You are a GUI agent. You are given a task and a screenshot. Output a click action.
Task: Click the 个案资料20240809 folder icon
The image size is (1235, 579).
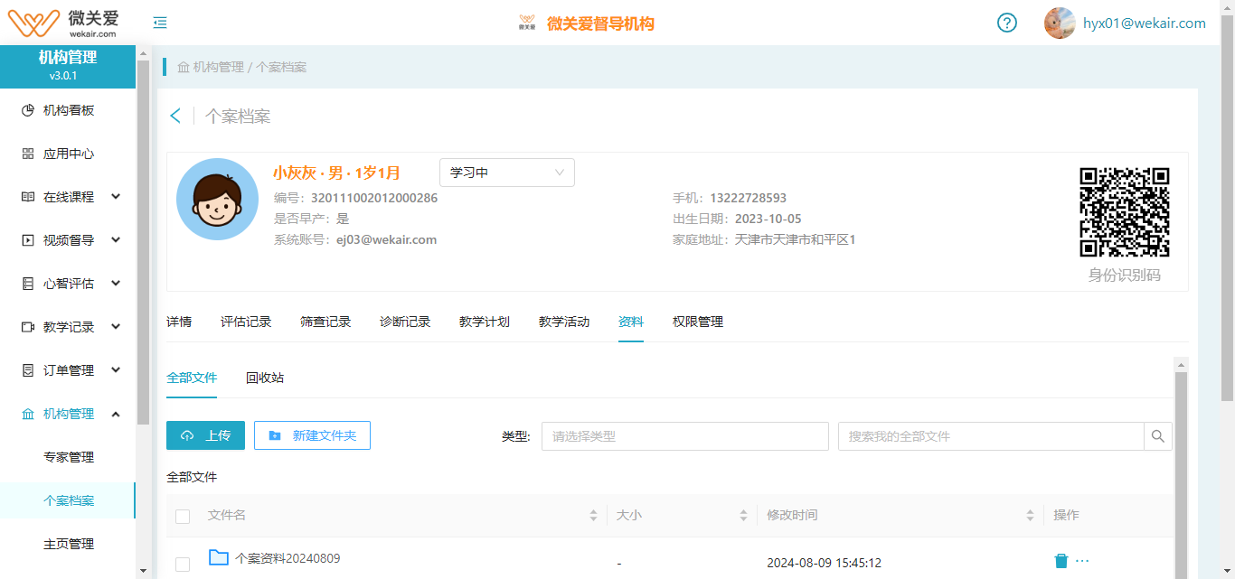click(x=218, y=557)
